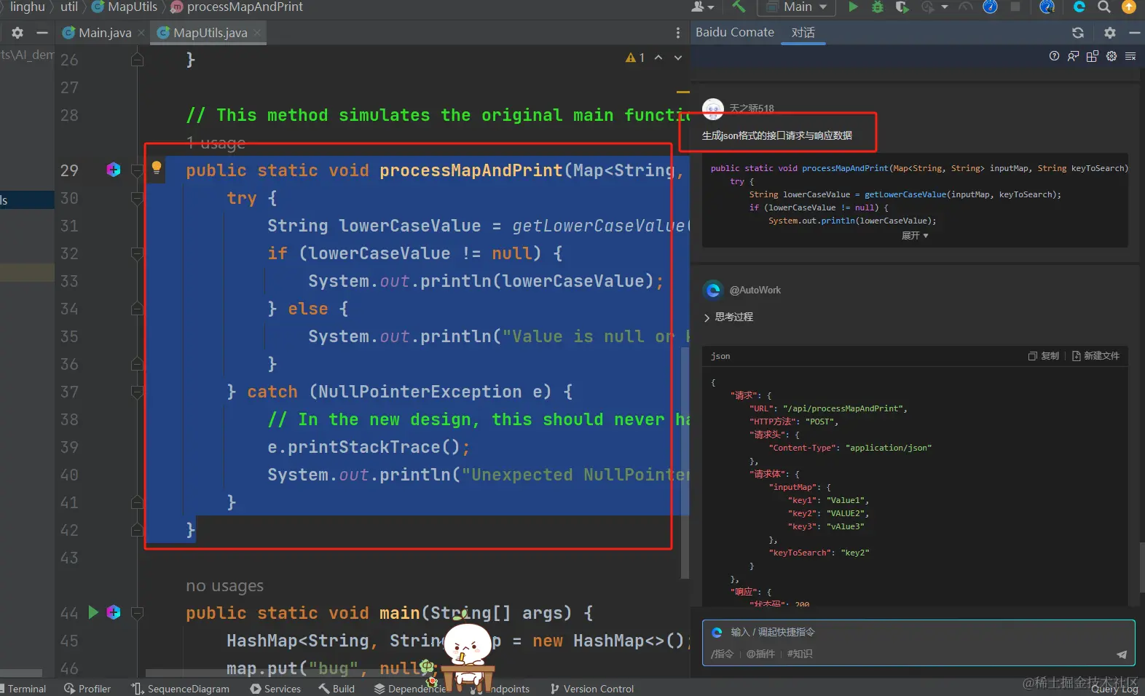Select the 对话 tab in Baidu Comate

[803, 33]
